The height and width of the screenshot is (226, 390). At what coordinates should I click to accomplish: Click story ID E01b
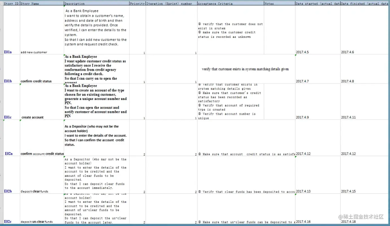(x=8, y=81)
